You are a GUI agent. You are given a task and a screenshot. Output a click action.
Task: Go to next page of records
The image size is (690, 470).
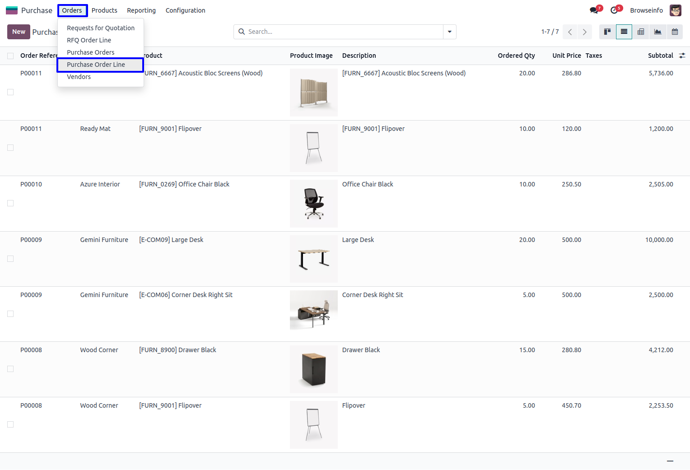coord(584,32)
